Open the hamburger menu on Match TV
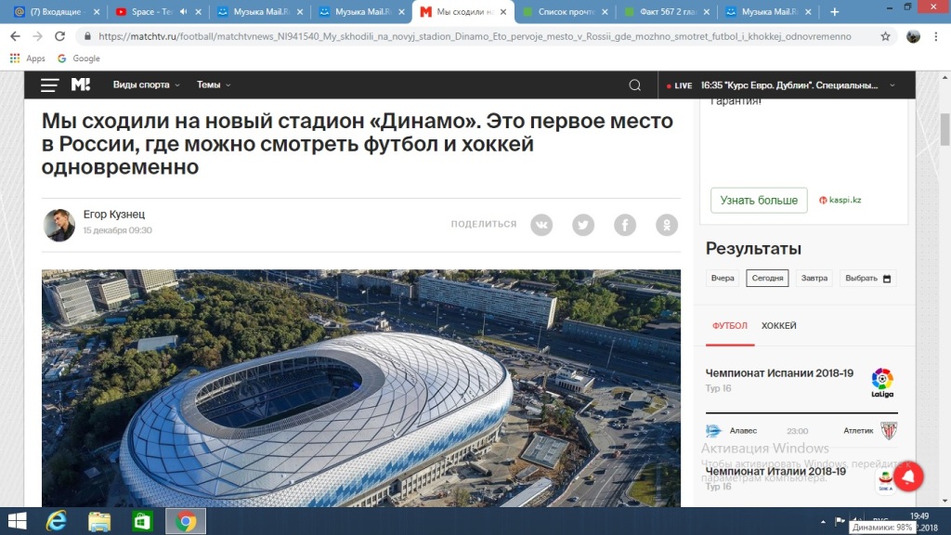Viewport: 951px width, 535px height. click(50, 85)
